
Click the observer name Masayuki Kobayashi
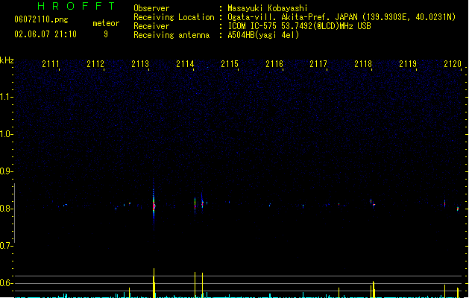(268, 8)
